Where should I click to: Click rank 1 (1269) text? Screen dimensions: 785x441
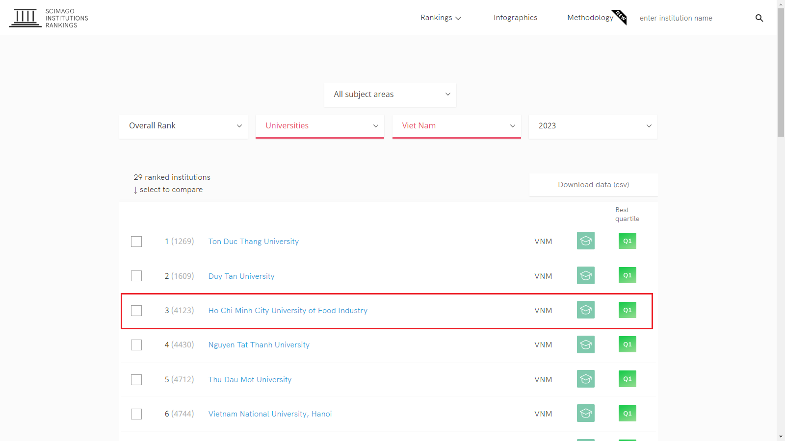(x=179, y=242)
